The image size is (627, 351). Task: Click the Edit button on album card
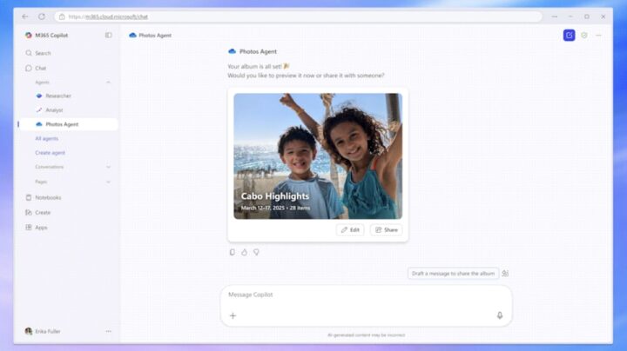[x=350, y=230]
